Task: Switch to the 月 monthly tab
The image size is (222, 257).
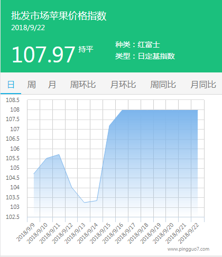Action: tap(52, 85)
